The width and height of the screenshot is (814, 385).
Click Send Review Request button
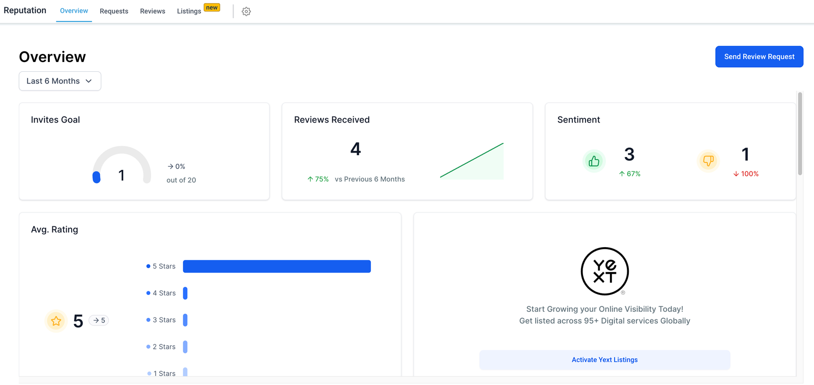(x=759, y=56)
